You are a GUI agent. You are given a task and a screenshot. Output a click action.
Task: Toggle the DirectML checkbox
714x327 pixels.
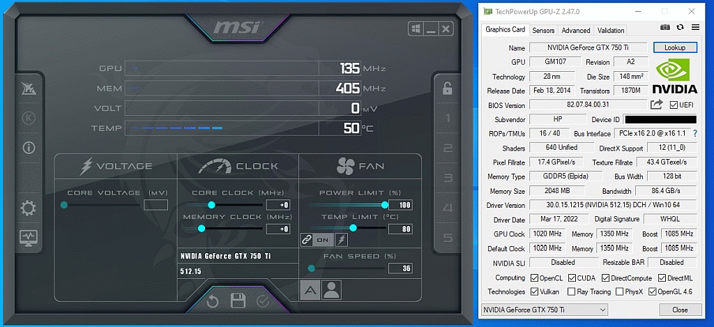(662, 277)
